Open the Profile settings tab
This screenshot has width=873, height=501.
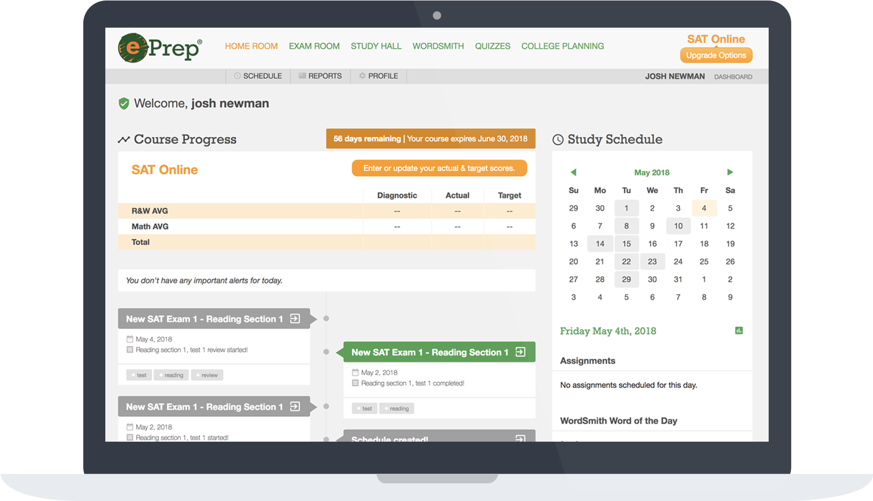coord(379,76)
